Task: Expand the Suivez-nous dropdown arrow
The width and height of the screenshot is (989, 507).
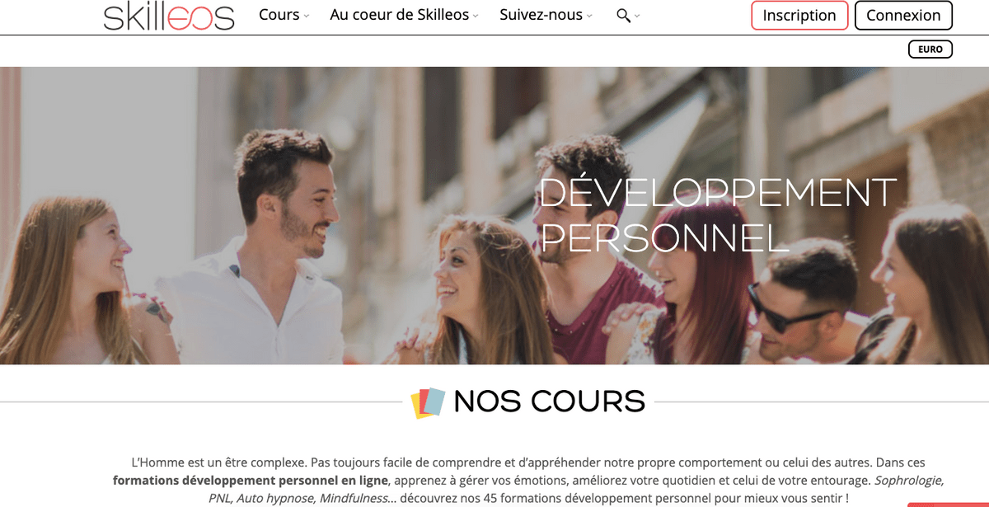Action: (x=589, y=16)
